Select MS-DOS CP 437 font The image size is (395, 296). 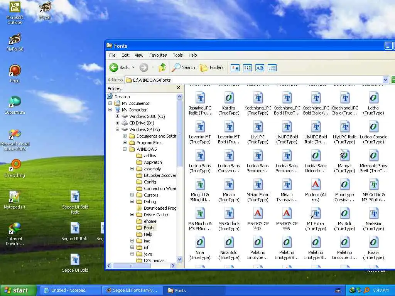point(258,219)
